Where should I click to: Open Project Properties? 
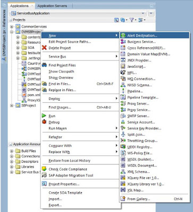pyautogui.click(x=80, y=184)
